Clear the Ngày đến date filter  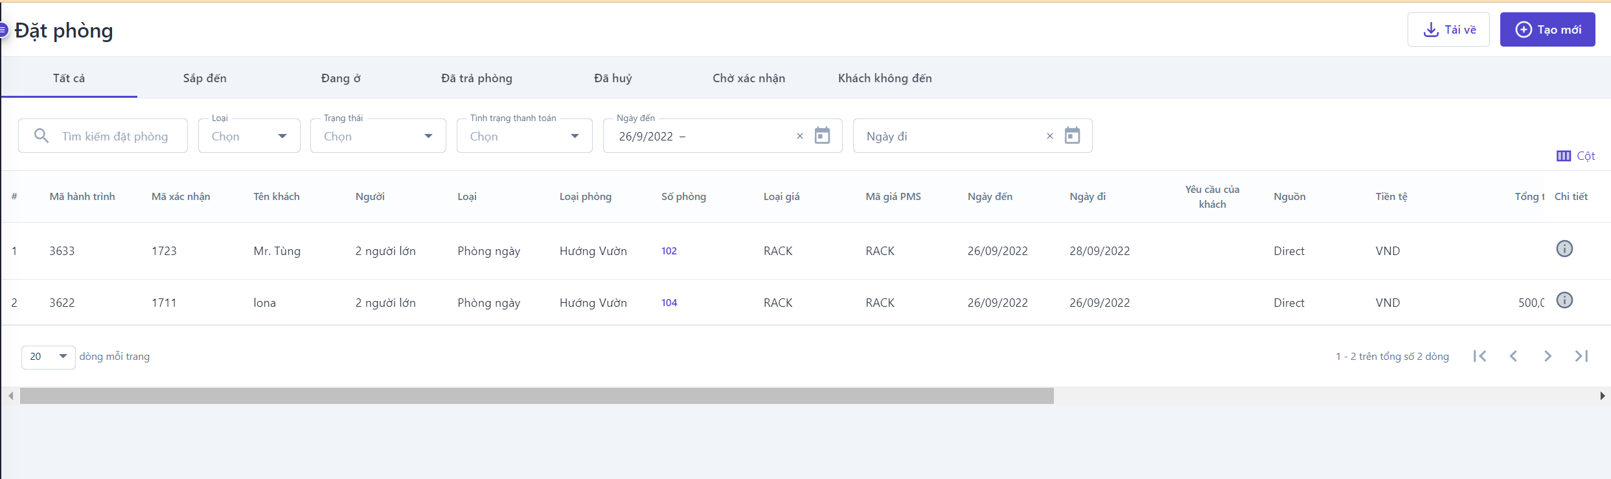pyautogui.click(x=799, y=136)
